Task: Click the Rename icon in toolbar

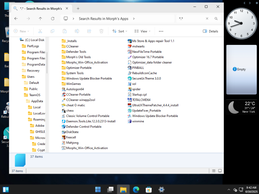Action: (77, 31)
